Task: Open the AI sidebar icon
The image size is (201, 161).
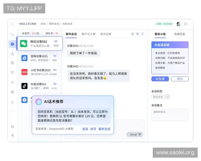Action: (x=12, y=82)
